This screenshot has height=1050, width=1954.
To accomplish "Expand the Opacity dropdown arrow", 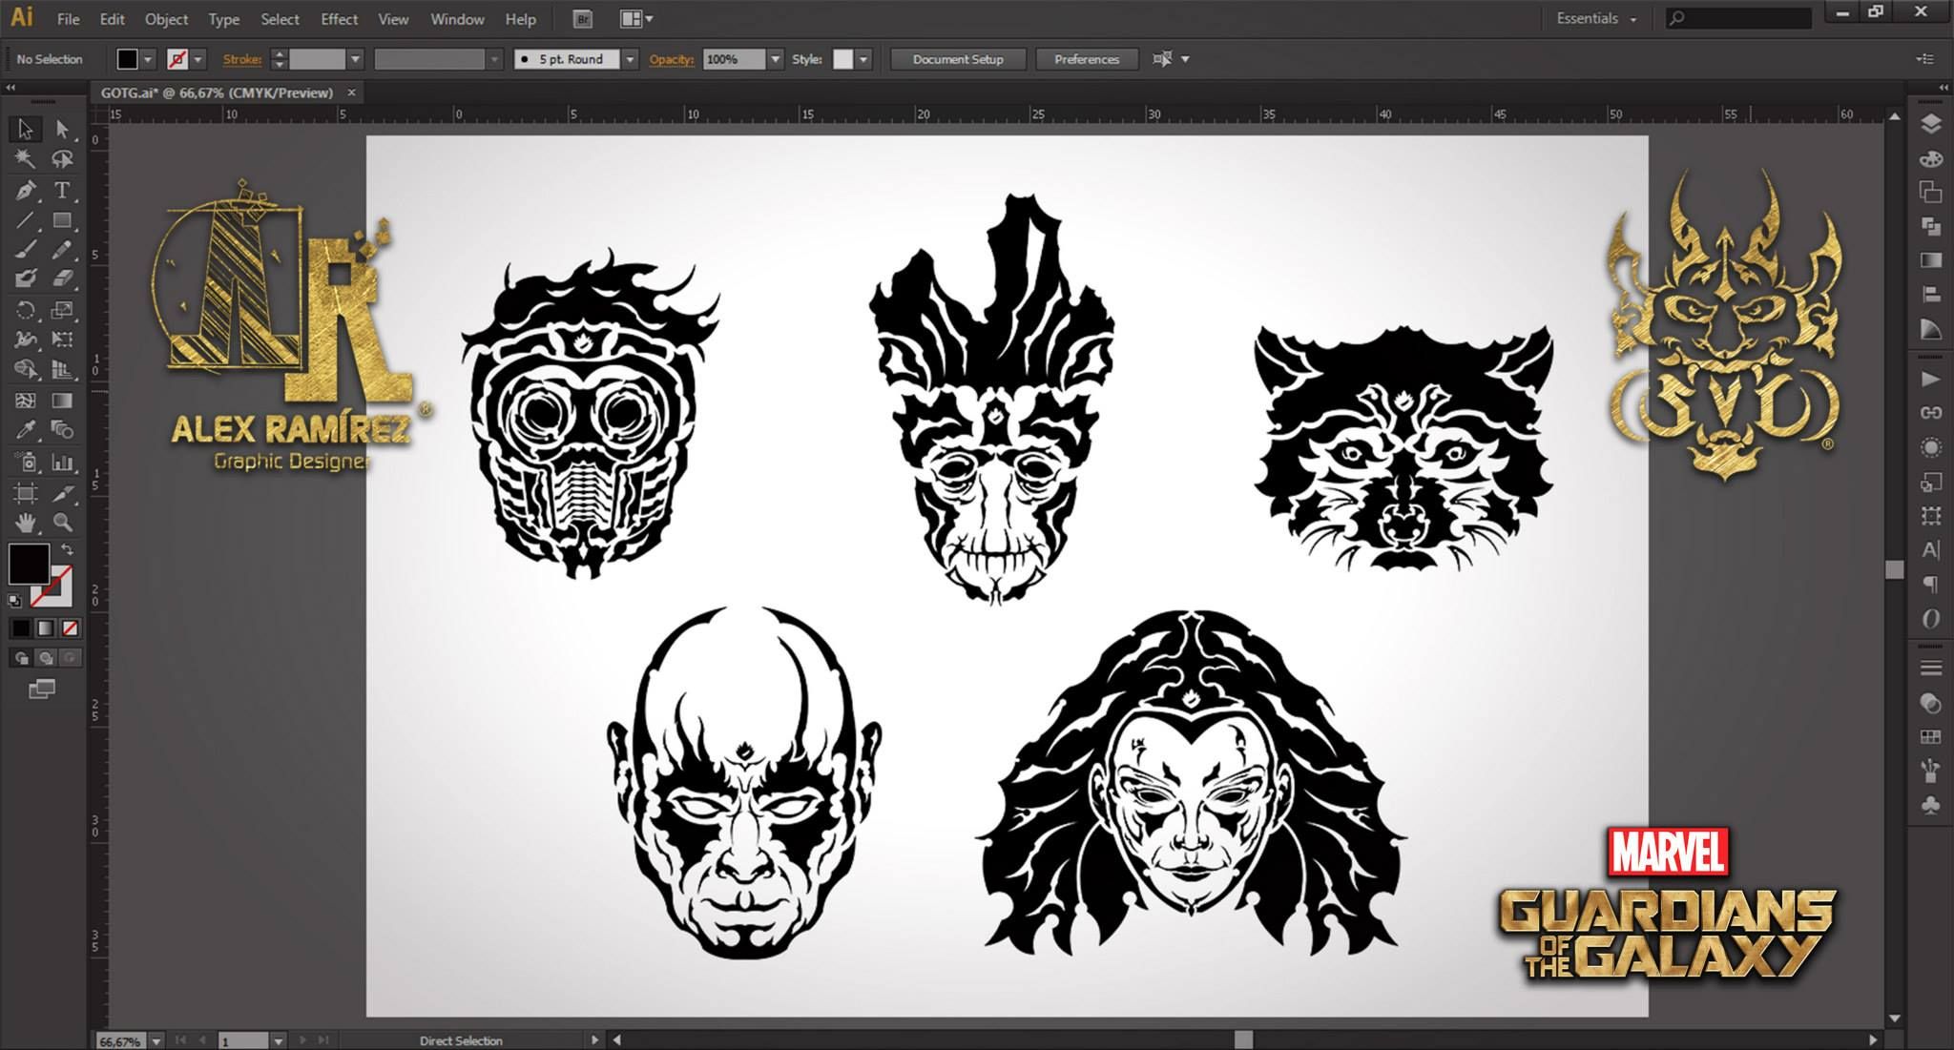I will tap(775, 59).
